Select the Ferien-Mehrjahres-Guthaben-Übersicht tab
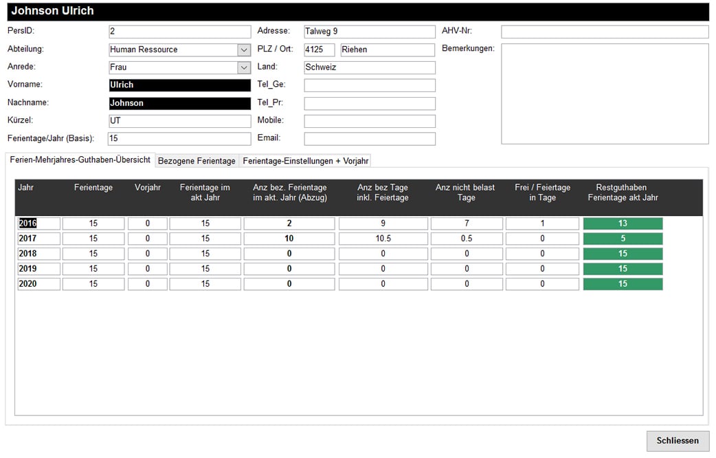Image resolution: width=716 pixels, height=458 pixels. tap(80, 160)
